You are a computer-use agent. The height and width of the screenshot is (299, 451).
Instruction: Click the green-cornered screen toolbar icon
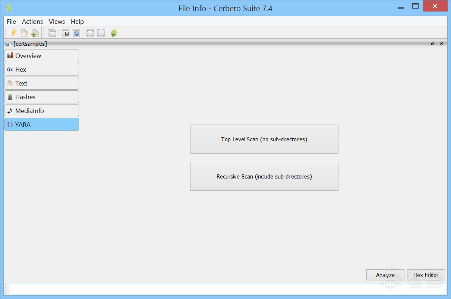point(90,33)
